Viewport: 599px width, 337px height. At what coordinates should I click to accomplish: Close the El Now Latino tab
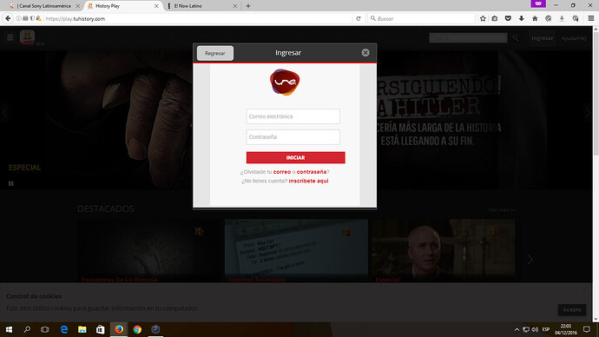click(235, 6)
